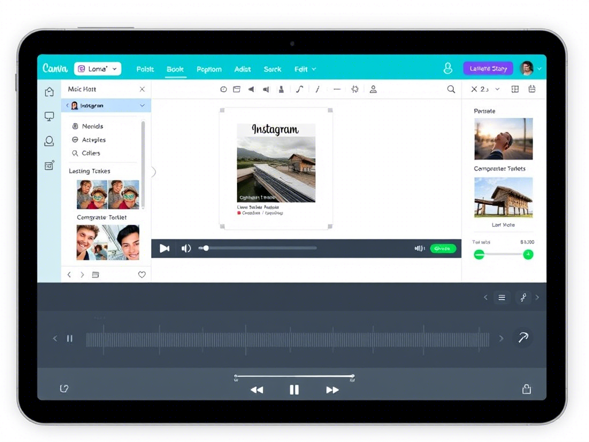Image resolution: width=589 pixels, height=442 pixels.
Task: Click the user account icon in header
Action: point(448,68)
